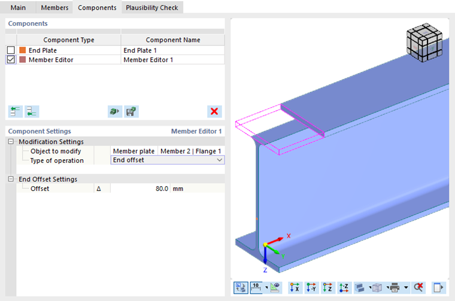Open display mode dropdown arrow

[370, 288]
